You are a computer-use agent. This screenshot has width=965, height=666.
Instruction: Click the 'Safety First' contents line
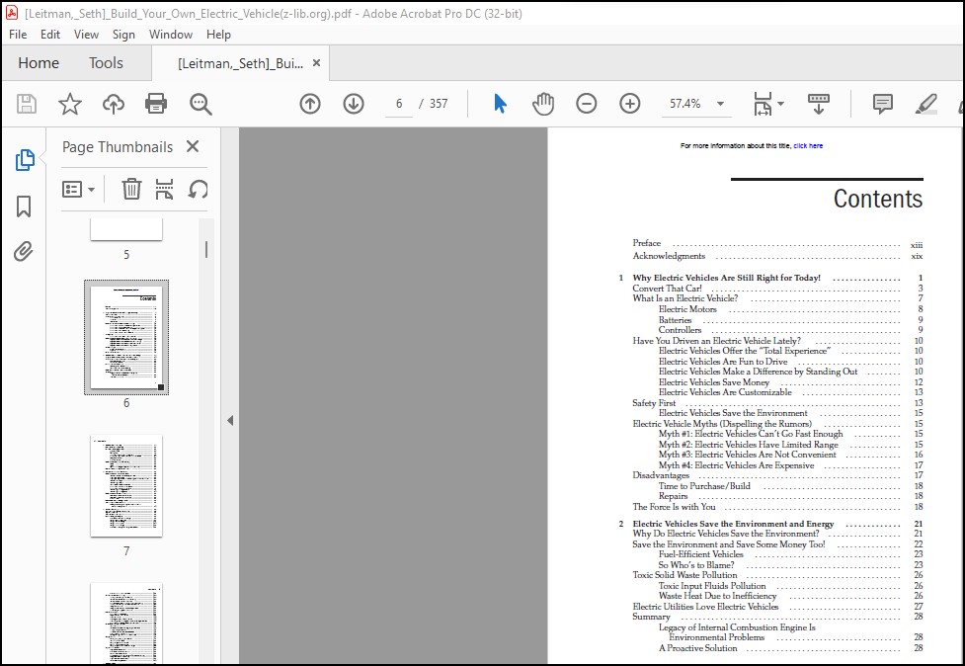(654, 403)
